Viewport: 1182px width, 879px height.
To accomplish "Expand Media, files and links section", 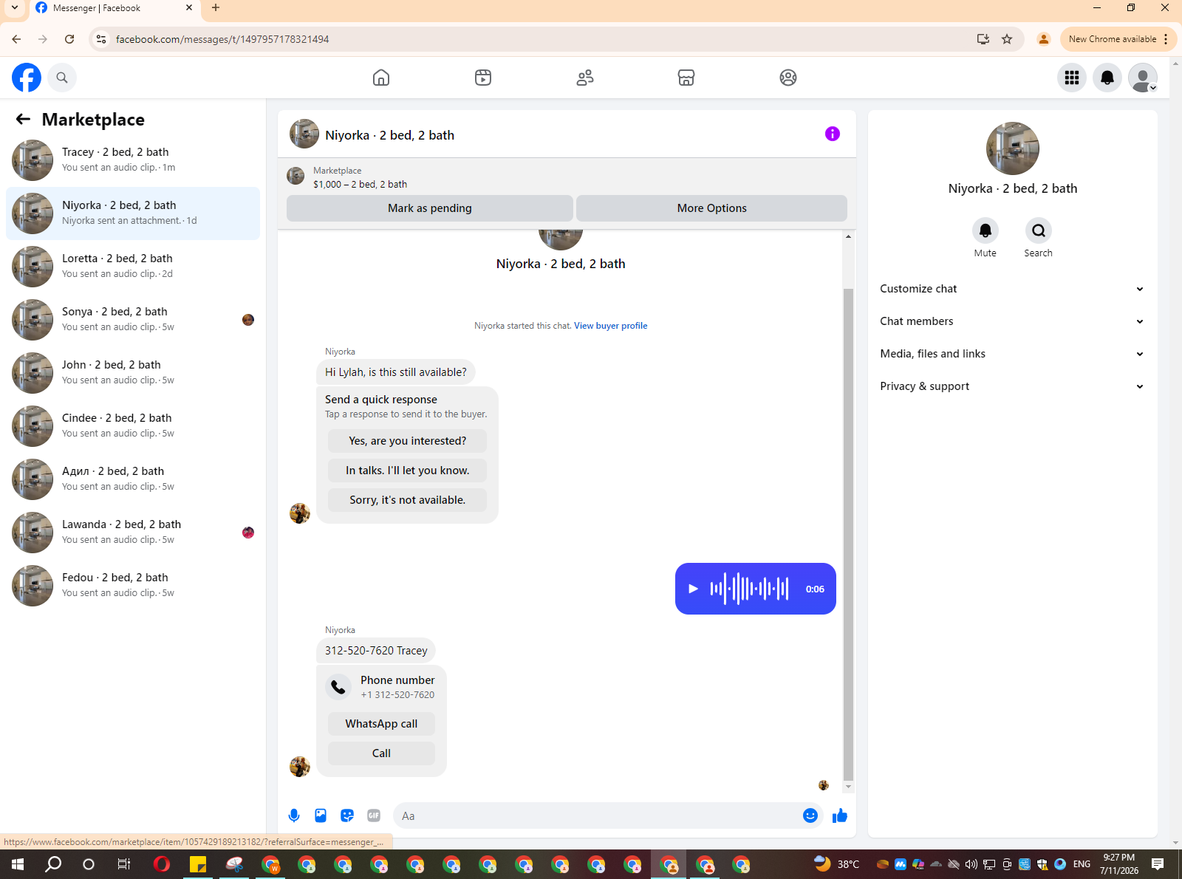I will point(1012,354).
